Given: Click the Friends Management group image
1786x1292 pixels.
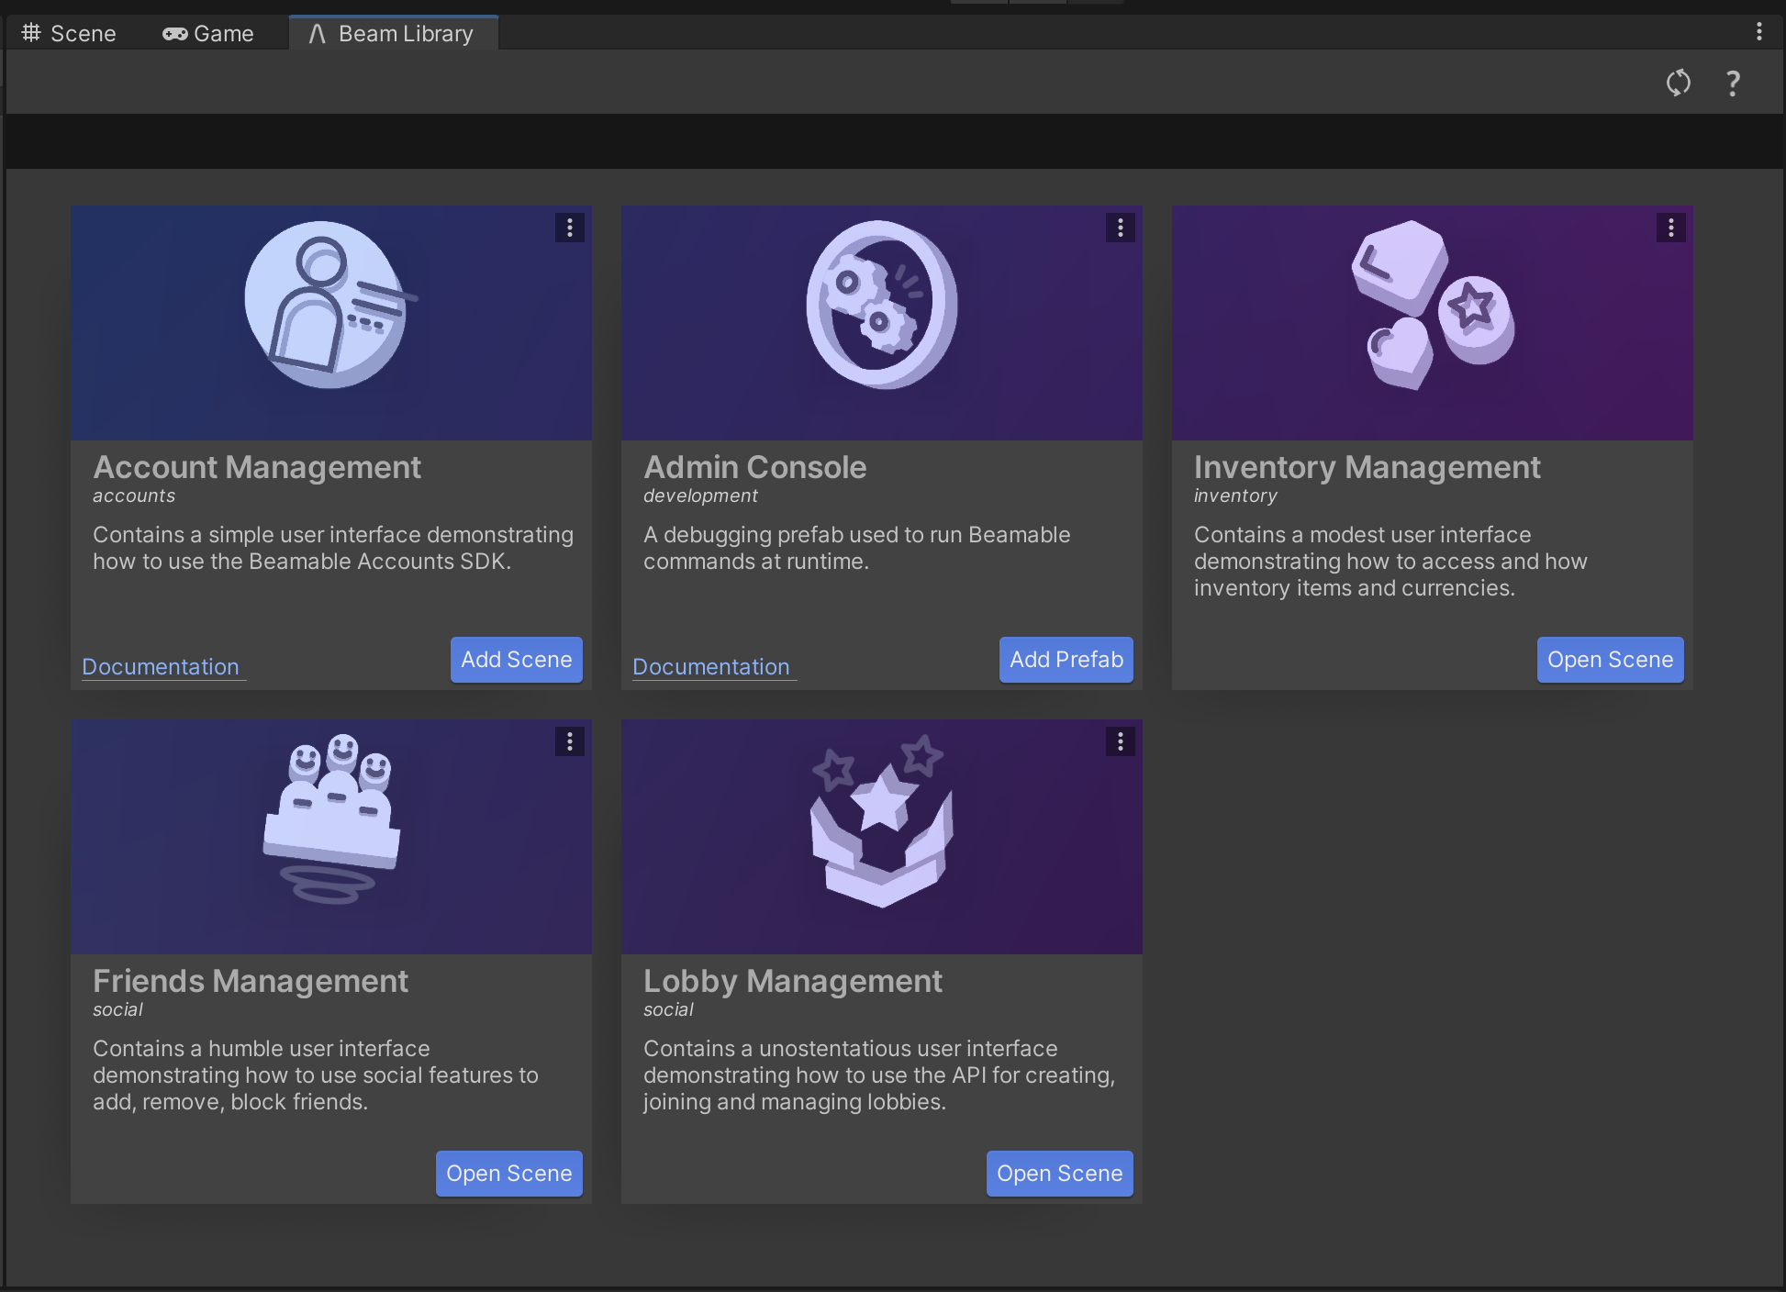Looking at the screenshot, I should (x=332, y=819).
